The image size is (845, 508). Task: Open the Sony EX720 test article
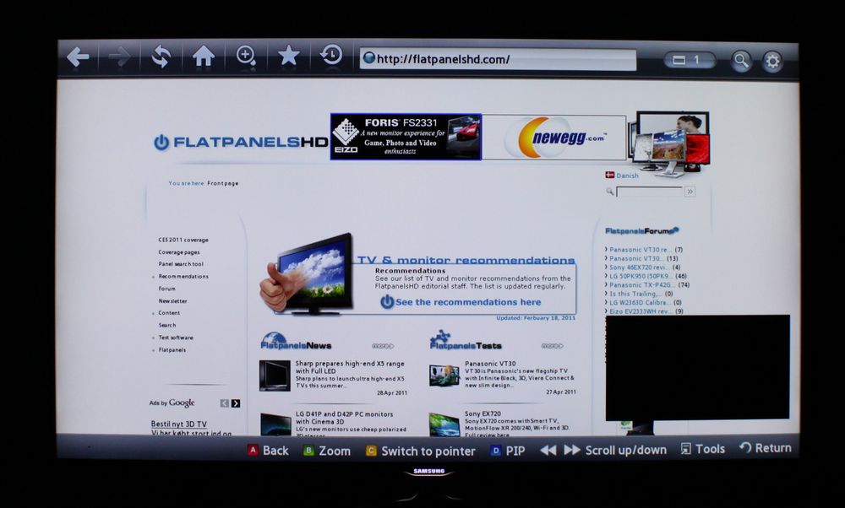coord(482,413)
